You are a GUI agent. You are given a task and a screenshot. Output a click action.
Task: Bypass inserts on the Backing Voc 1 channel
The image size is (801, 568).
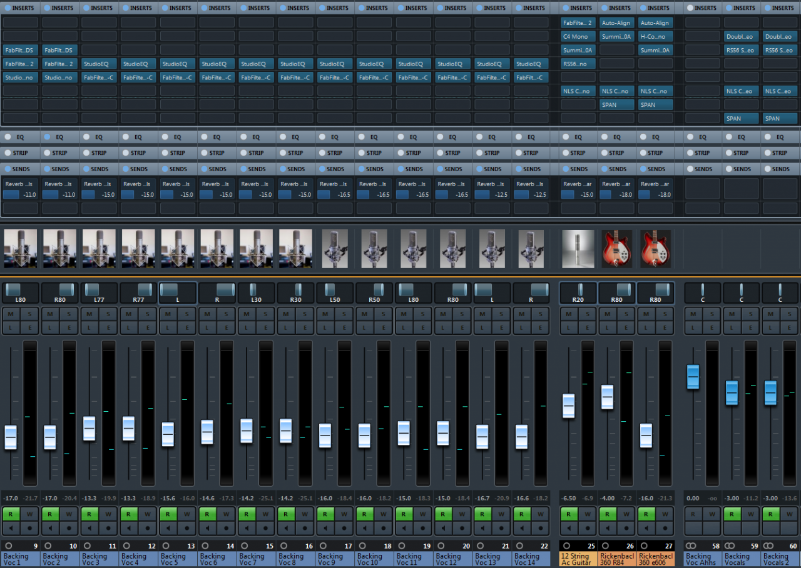pyautogui.click(x=8, y=8)
